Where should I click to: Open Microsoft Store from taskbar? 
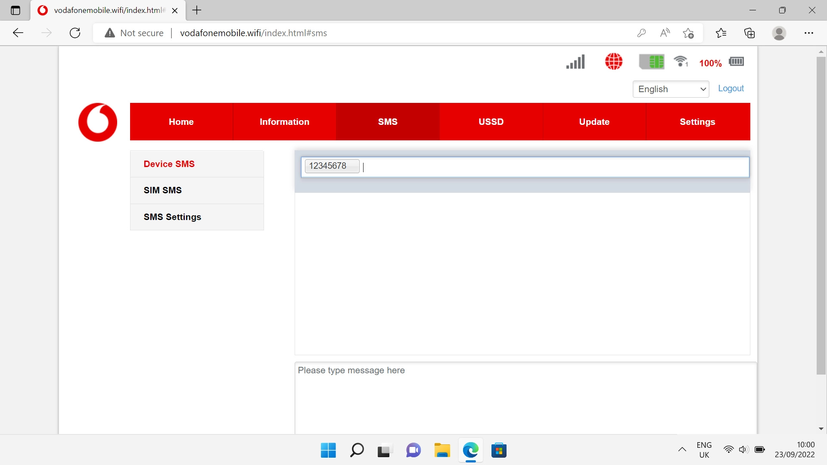click(x=499, y=450)
